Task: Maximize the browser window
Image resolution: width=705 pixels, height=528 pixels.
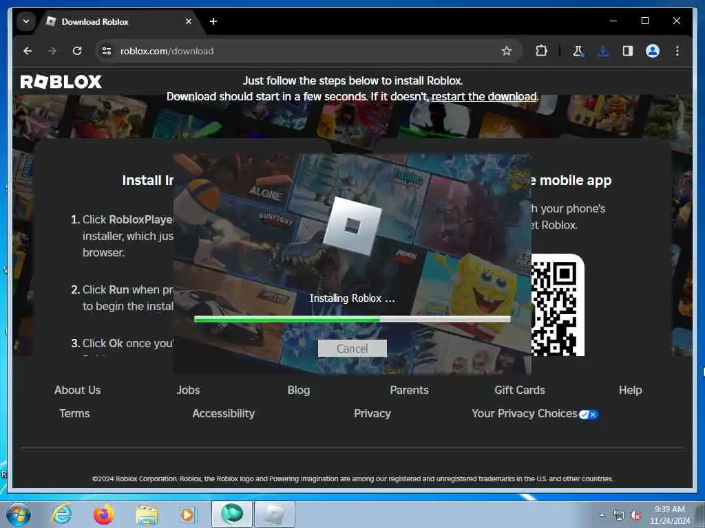Action: [644, 21]
